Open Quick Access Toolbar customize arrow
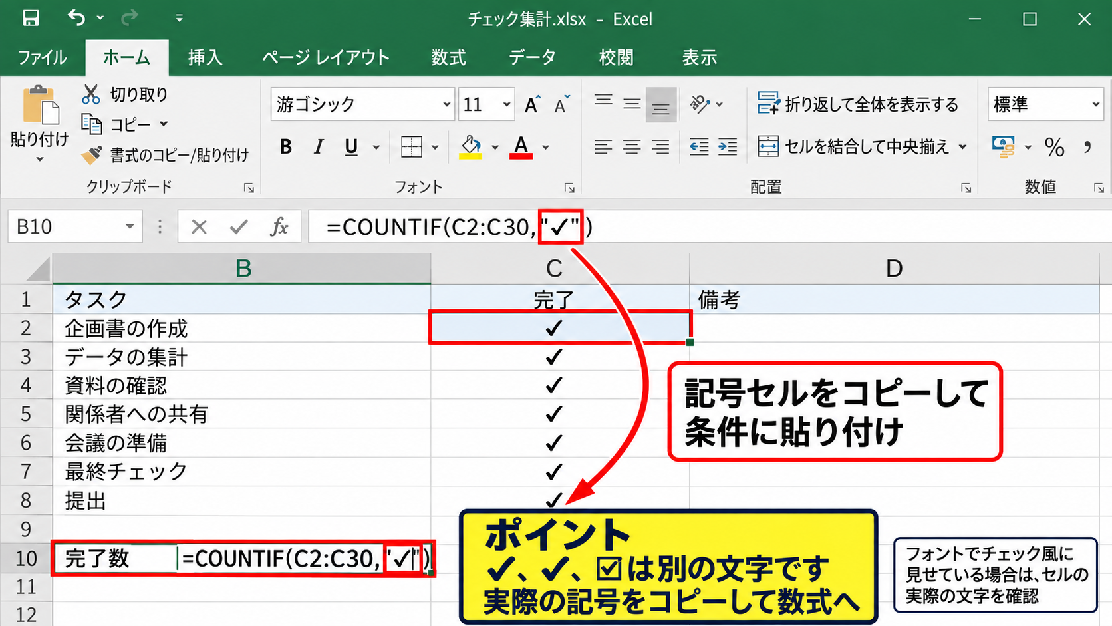 [179, 19]
